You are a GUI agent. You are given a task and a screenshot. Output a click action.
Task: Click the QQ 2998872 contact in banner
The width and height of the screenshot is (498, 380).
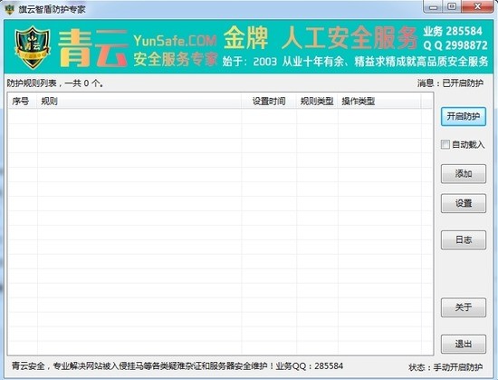455,45
